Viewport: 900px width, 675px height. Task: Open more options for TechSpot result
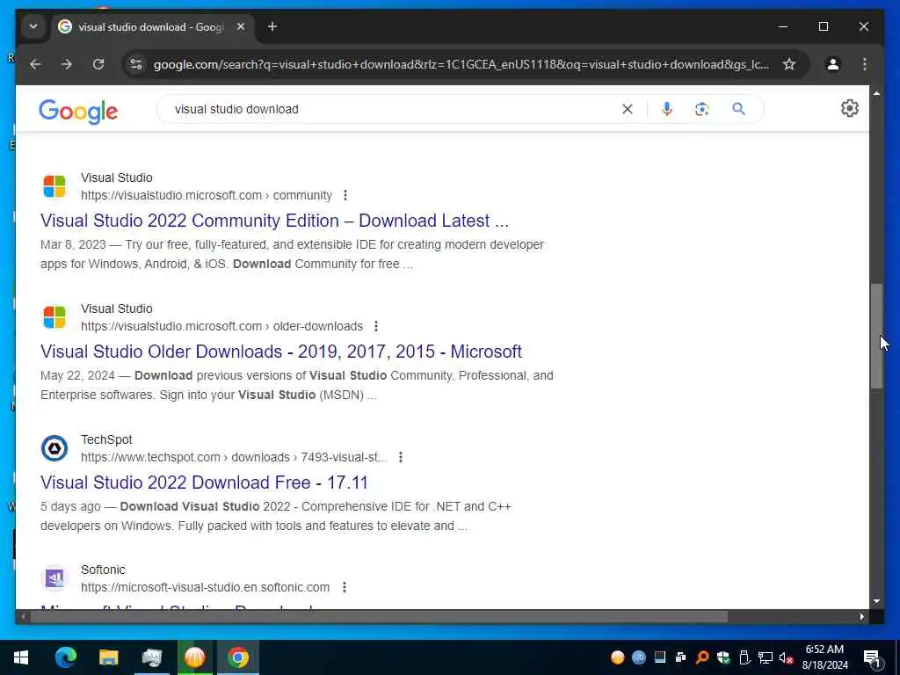pyautogui.click(x=401, y=457)
